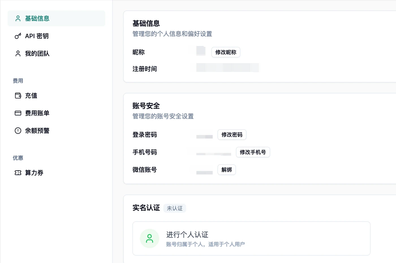Click the 管理您的个人信息和偏好设置 subtitle
The image size is (396, 263).
pos(172,34)
